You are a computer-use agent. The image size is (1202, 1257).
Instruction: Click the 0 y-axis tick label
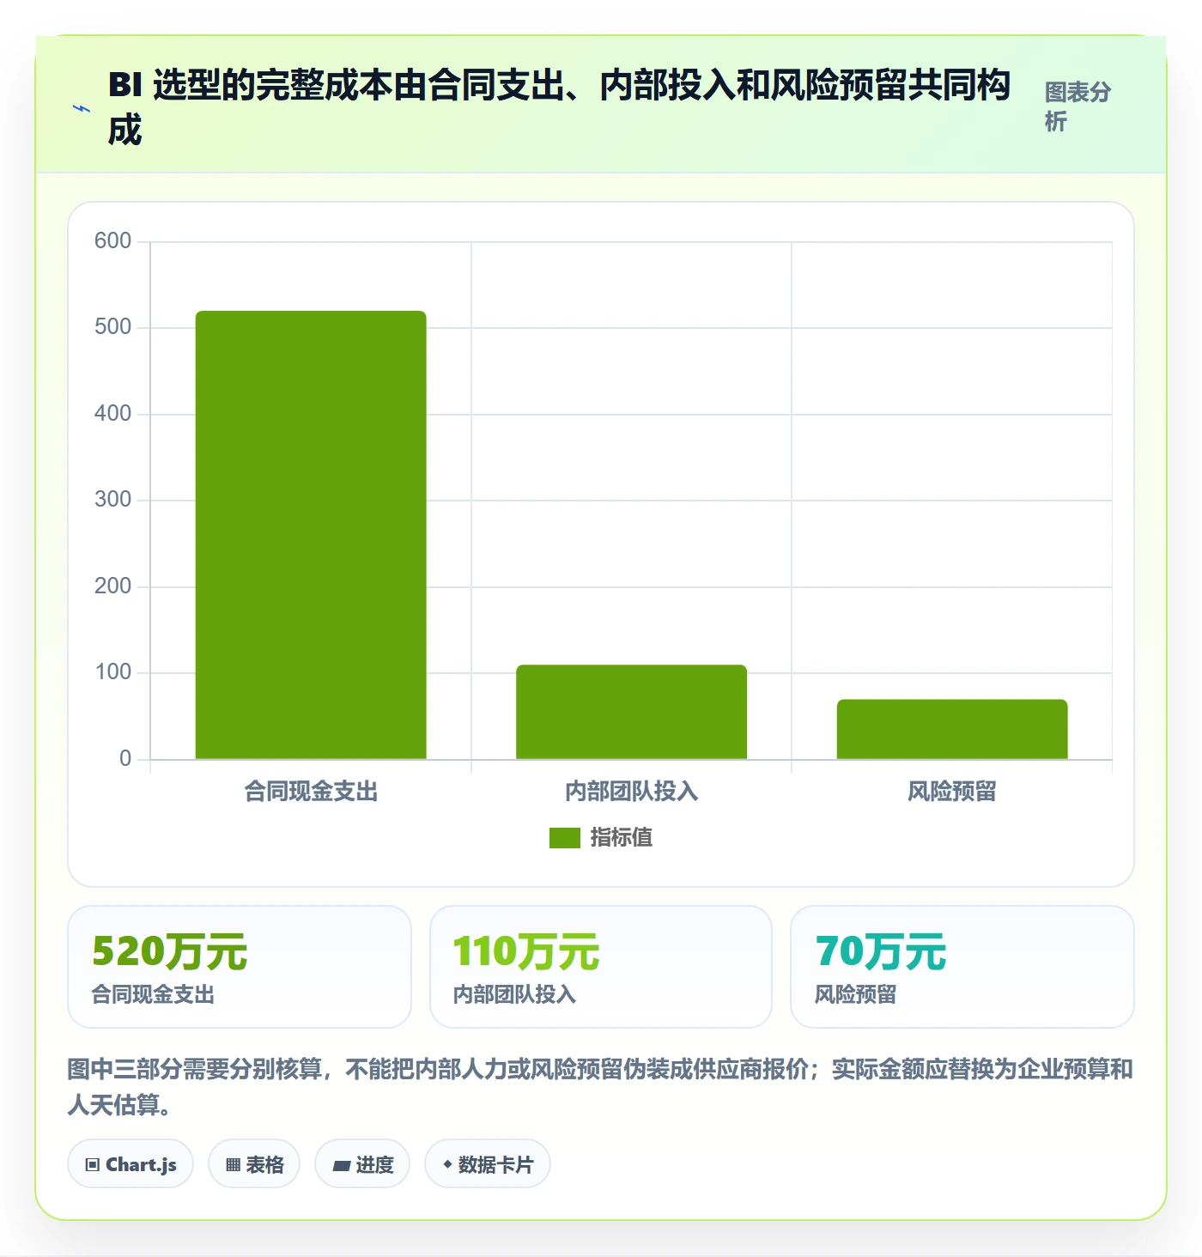tap(125, 758)
